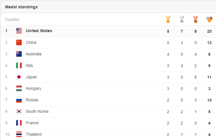Click the China flag icon
This screenshot has width=216, height=140.
coord(19,42)
